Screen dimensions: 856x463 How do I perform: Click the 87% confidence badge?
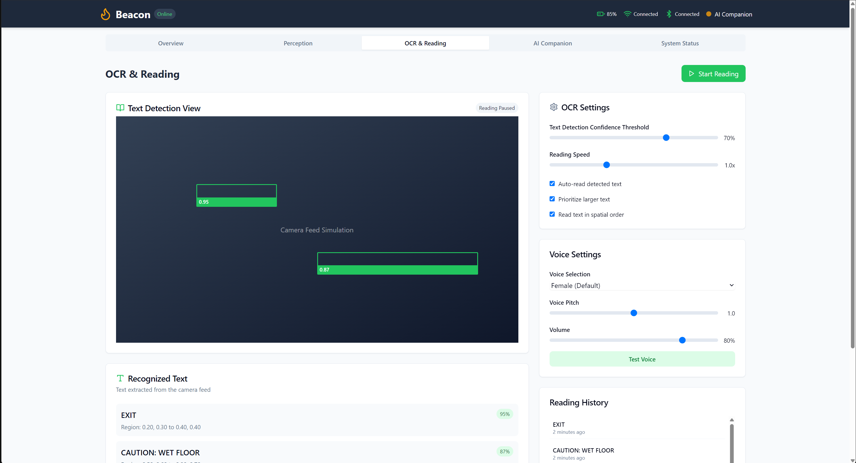click(x=504, y=451)
